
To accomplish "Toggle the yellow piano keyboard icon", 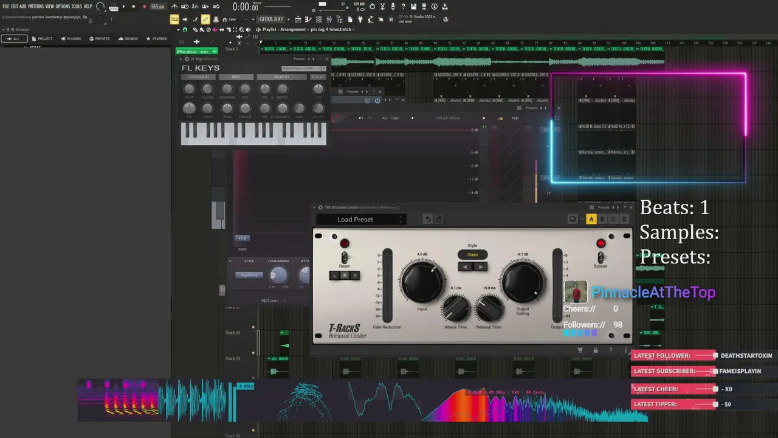I will (x=174, y=19).
